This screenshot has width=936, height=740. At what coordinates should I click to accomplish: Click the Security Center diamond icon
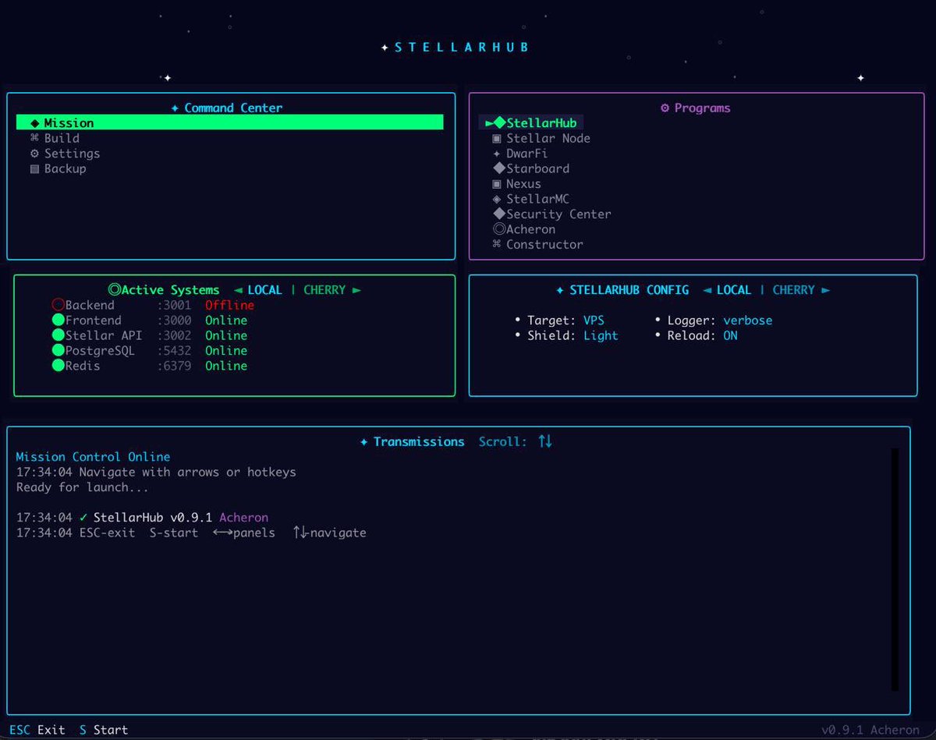[x=499, y=214]
